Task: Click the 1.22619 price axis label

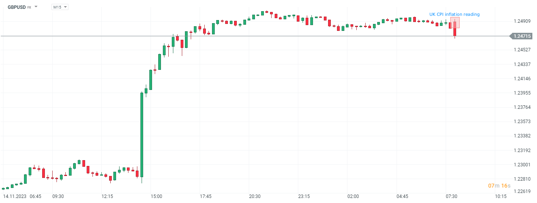Action: [522, 191]
